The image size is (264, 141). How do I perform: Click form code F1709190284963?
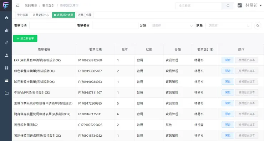click(x=90, y=82)
